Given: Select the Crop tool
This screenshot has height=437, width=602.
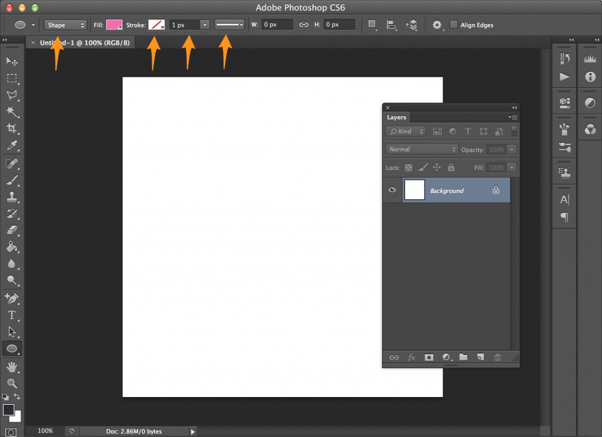Looking at the screenshot, I should point(11,128).
